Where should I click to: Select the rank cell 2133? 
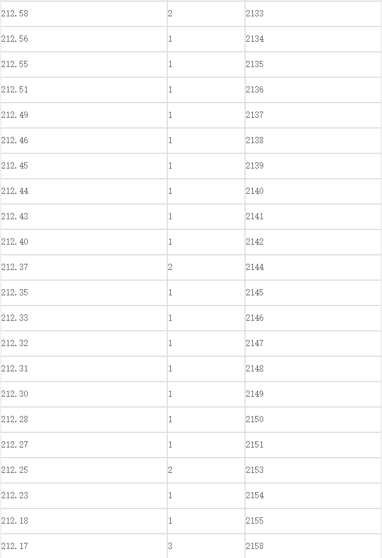point(313,14)
